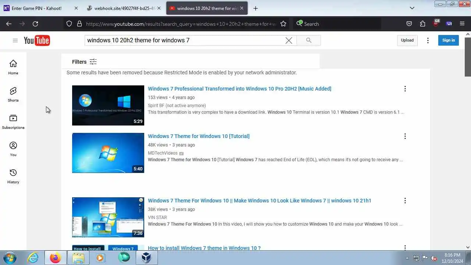Click the Sign in button
The image size is (471, 265).
(448, 40)
